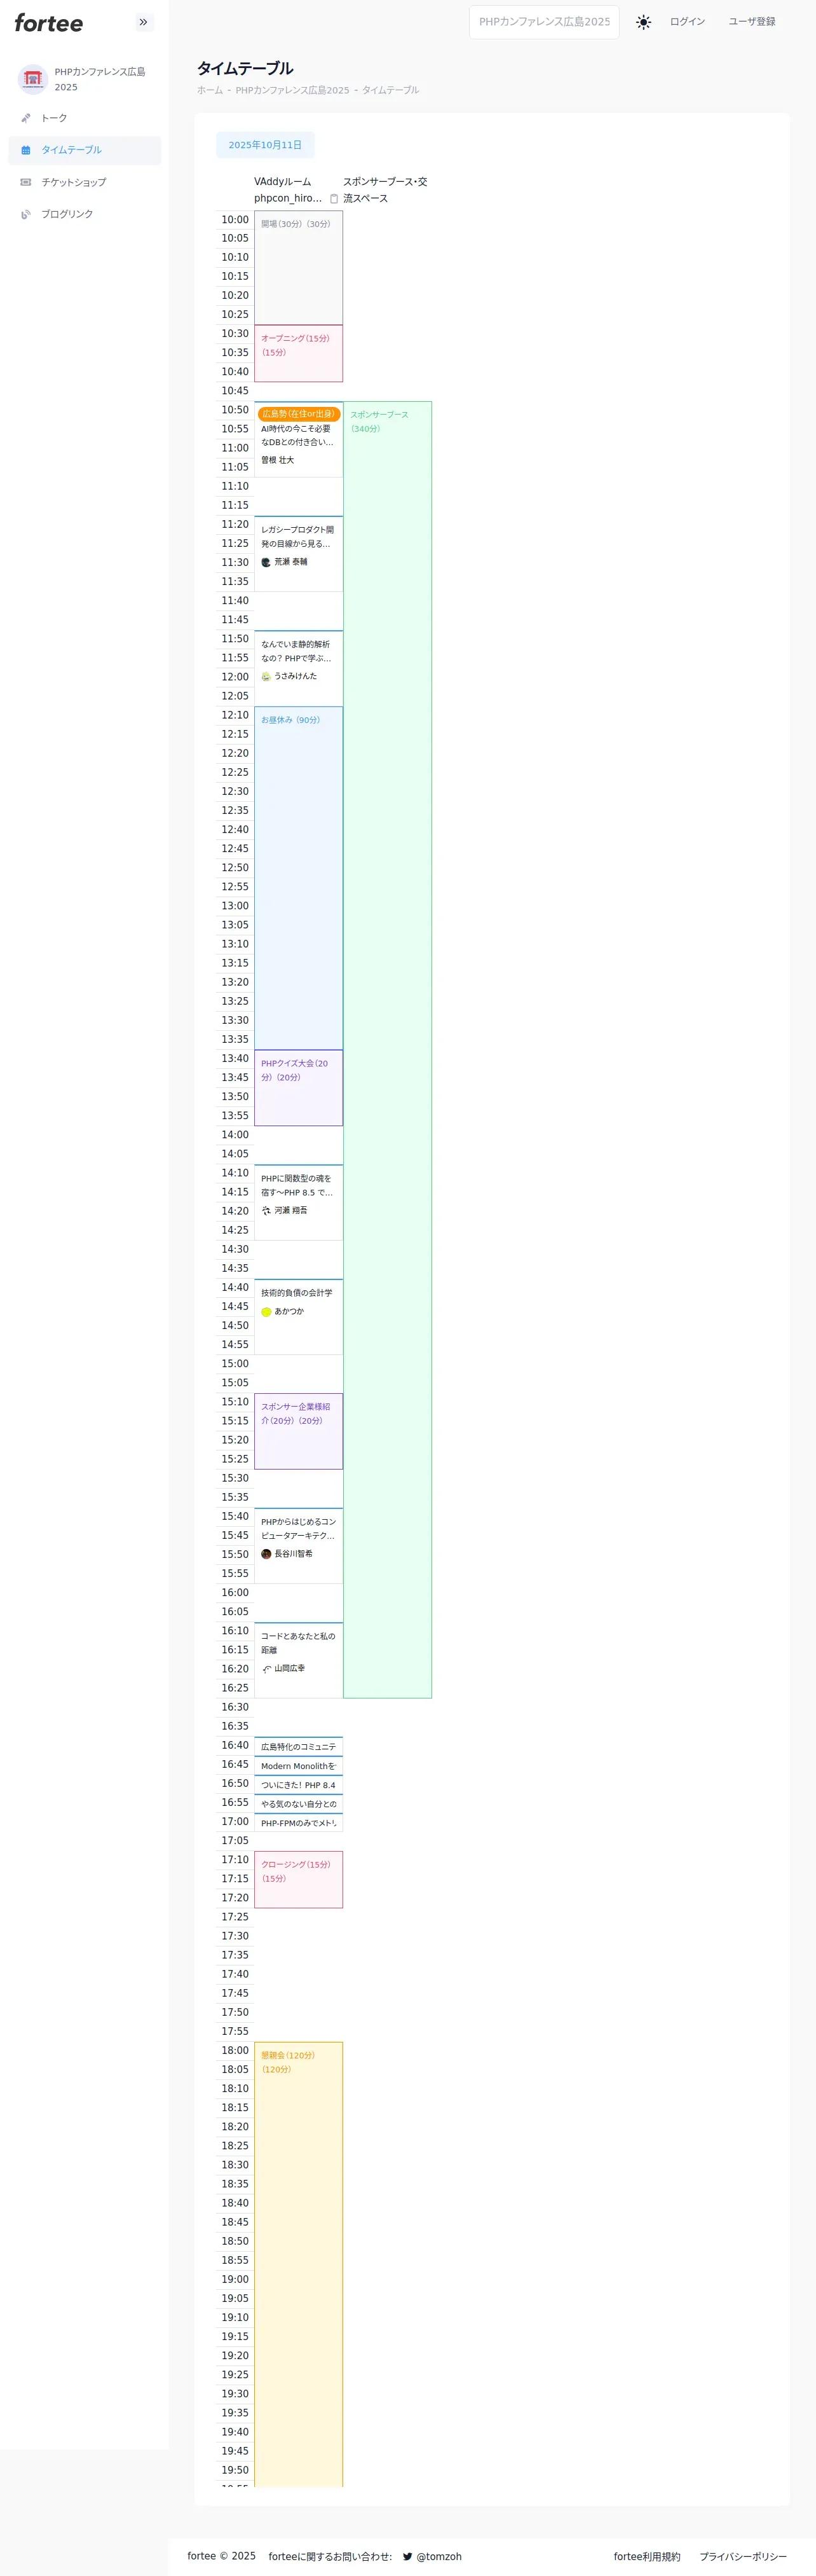Open lightning talk やる気のない自分との

pyautogui.click(x=298, y=1804)
